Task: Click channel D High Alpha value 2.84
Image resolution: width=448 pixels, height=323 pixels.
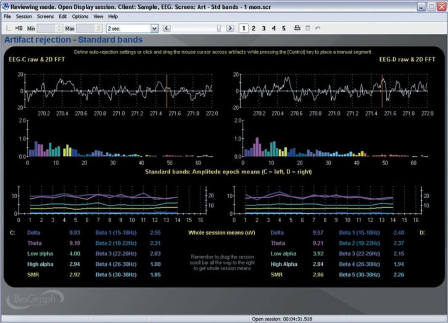Action: click(x=318, y=264)
